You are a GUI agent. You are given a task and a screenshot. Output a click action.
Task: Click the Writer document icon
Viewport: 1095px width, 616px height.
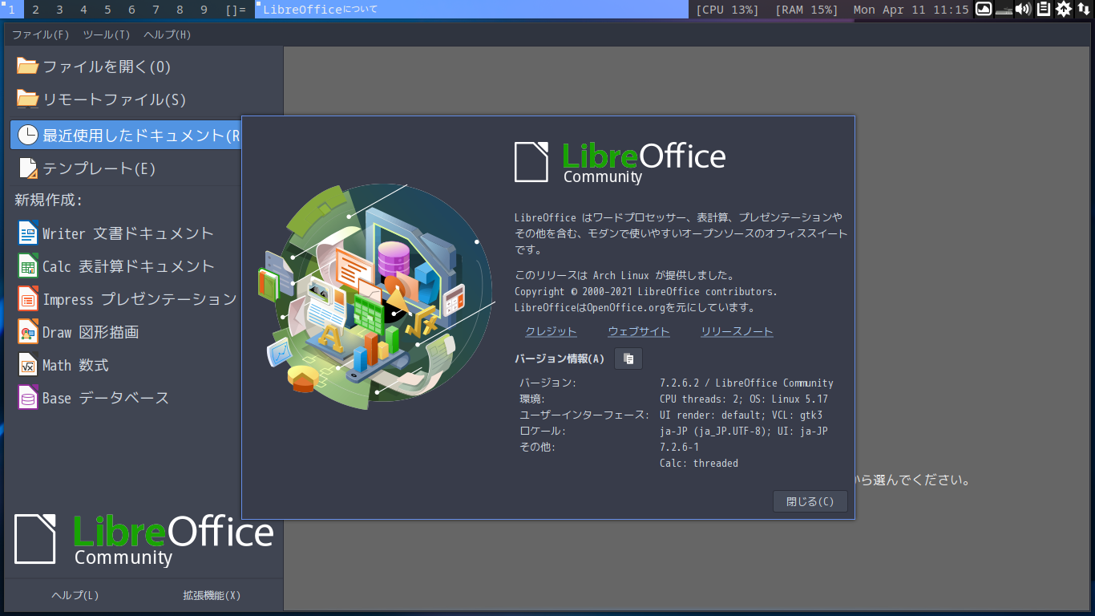click(28, 233)
